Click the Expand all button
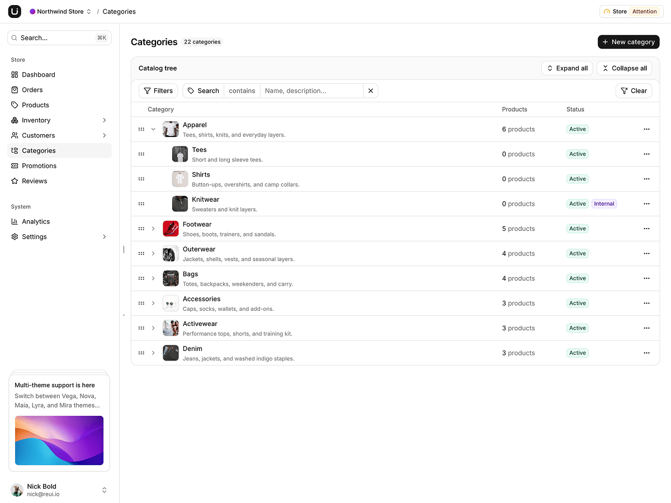Viewport: 671px width, 503px height. pyautogui.click(x=567, y=68)
